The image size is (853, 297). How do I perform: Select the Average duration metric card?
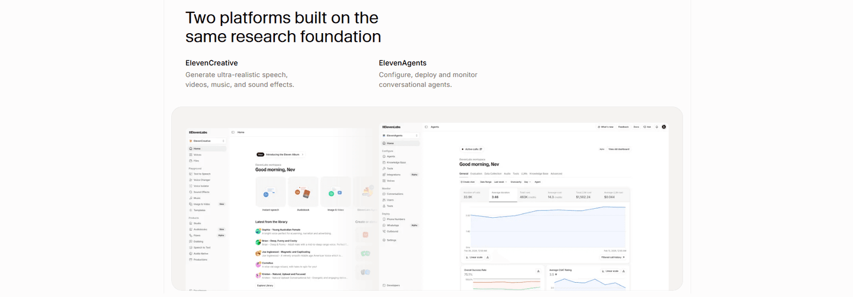click(x=502, y=195)
